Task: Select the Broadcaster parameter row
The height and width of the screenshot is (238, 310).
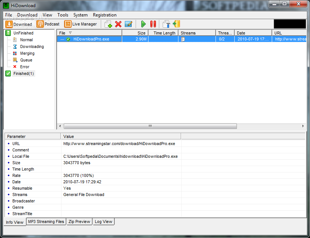Action: coord(155,201)
